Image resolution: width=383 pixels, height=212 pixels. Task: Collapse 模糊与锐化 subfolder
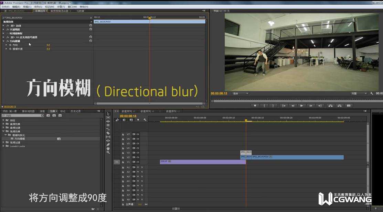pos(6,135)
